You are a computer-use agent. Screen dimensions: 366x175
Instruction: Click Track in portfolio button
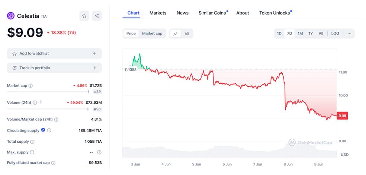(54, 68)
